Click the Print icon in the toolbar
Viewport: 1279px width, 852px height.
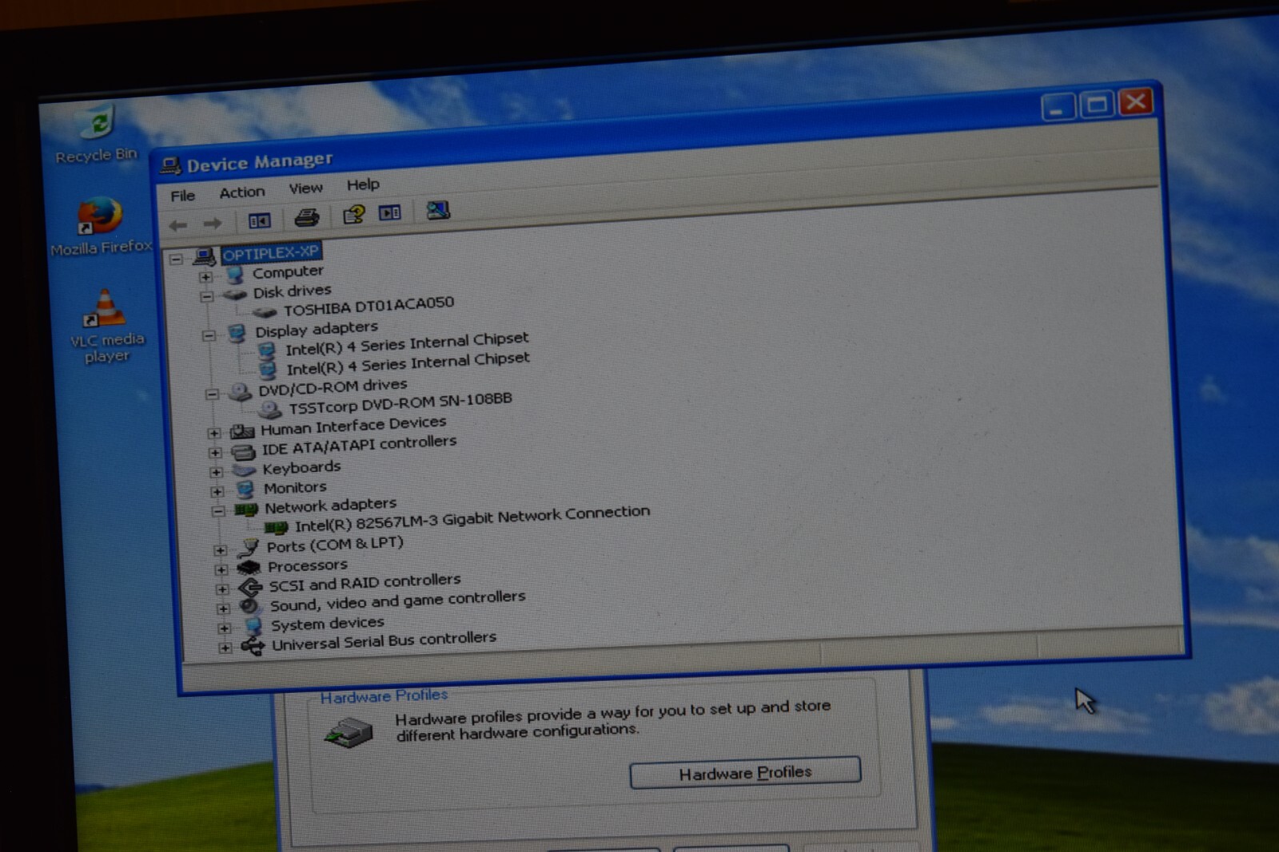[x=307, y=217]
